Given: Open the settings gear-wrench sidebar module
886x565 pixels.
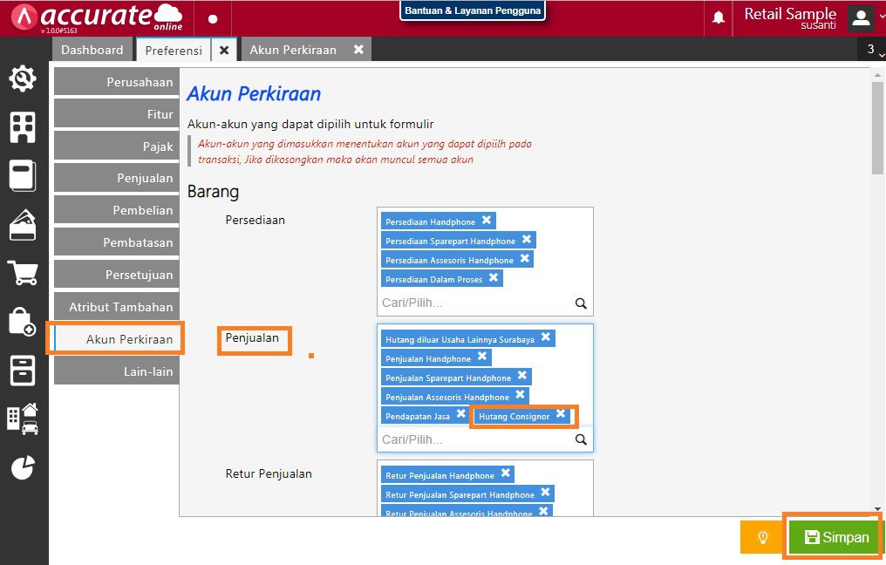Looking at the screenshot, I should pyautogui.click(x=23, y=79).
